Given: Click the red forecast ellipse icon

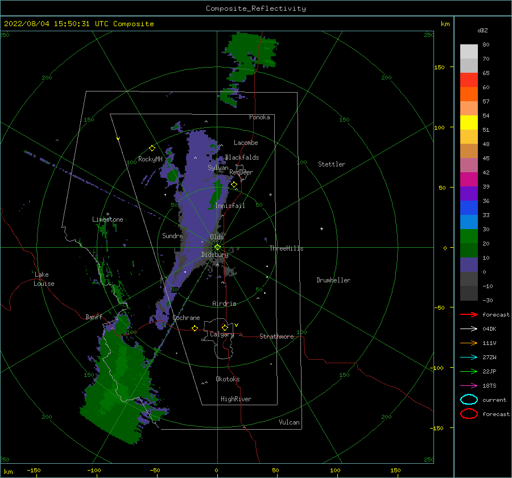Looking at the screenshot, I should (469, 414).
